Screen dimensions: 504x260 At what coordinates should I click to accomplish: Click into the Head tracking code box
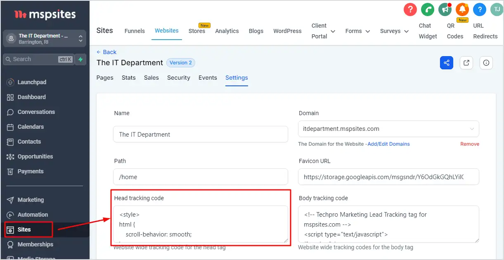200,224
